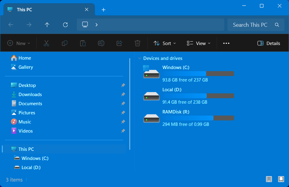Open the New dropdown menu
This screenshot has height=187, width=289.
coord(19,43)
